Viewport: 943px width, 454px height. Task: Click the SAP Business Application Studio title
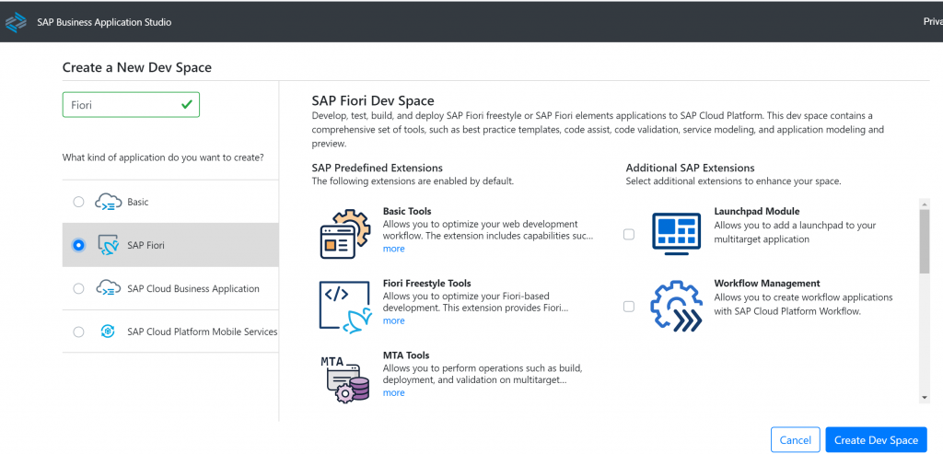[x=104, y=22]
